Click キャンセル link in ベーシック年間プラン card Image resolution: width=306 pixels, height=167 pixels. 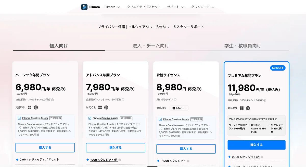(28, 135)
